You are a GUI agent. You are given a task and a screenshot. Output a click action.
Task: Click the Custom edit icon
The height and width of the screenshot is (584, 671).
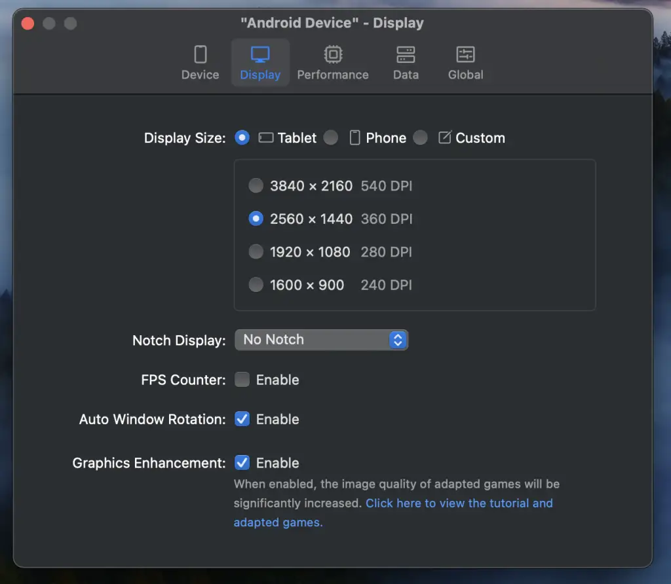445,138
